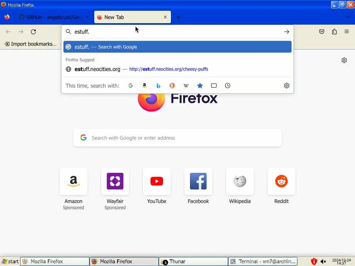Go back with the back arrow
The image size is (355, 266).
(x=8, y=32)
